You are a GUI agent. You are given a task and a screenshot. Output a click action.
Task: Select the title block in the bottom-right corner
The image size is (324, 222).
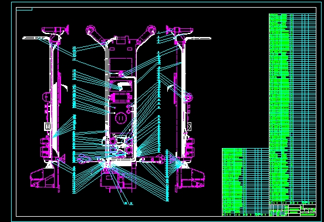pos(292,210)
